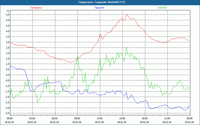Select the blue Taupunkt legend label
This screenshot has height=125, width=200.
point(99,8)
